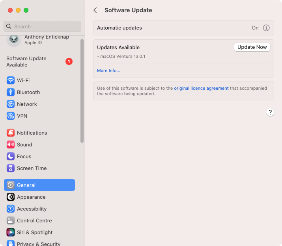Click the Anthony Enticknap account name
282x246 pixels.
point(47,37)
